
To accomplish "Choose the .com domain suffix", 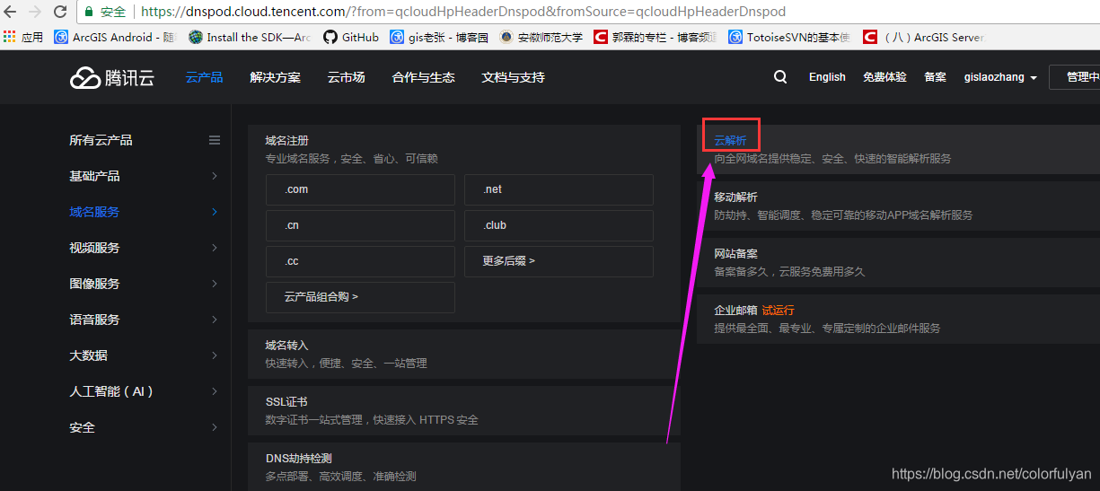I will [360, 189].
